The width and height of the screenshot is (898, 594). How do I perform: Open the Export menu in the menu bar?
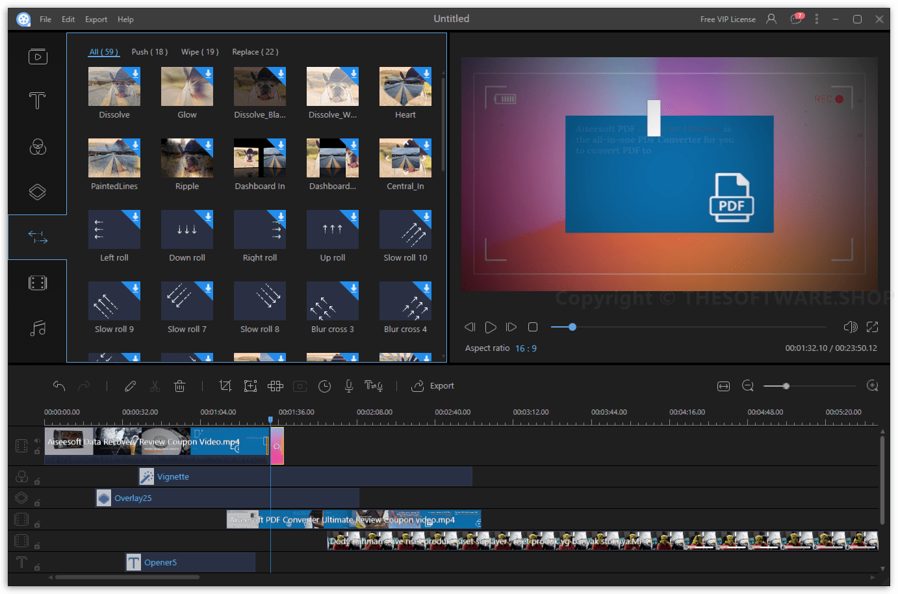[x=96, y=19]
